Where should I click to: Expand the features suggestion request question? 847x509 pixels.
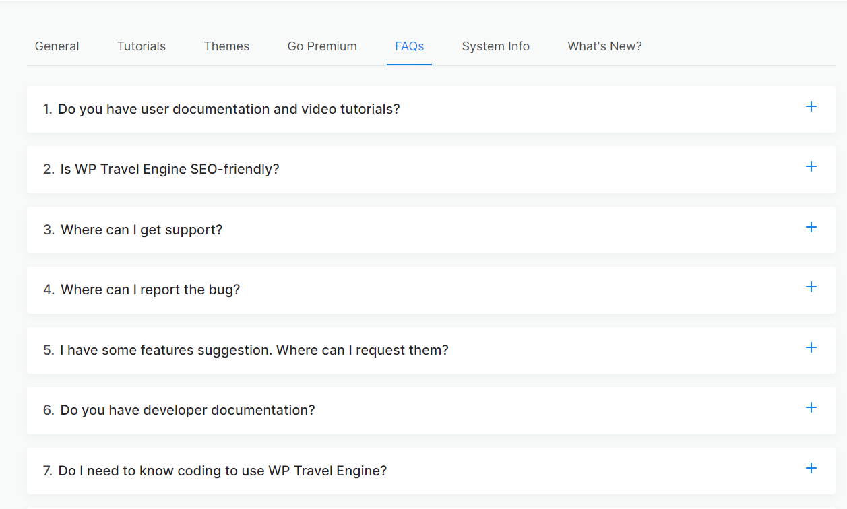[431, 350]
